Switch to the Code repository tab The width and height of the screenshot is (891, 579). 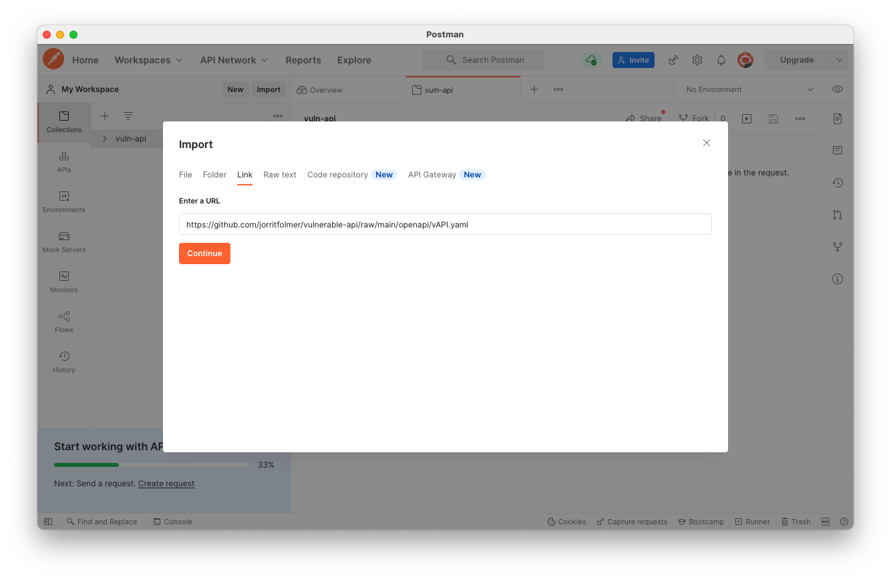coord(352,175)
